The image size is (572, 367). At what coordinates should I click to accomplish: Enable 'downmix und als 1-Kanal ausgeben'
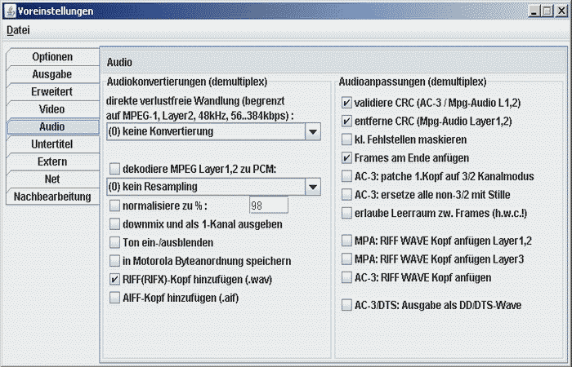(115, 224)
